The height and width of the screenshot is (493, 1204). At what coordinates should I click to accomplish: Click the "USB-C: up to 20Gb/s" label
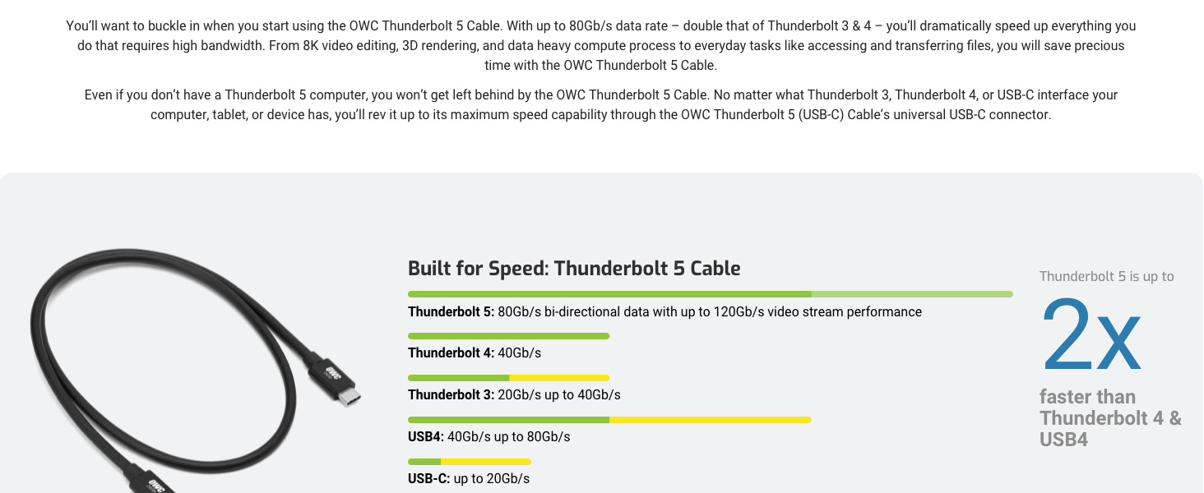[x=469, y=479]
